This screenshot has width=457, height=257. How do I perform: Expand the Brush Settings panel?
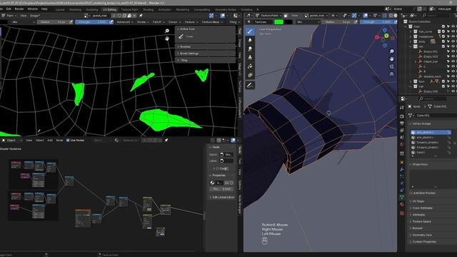point(205,54)
